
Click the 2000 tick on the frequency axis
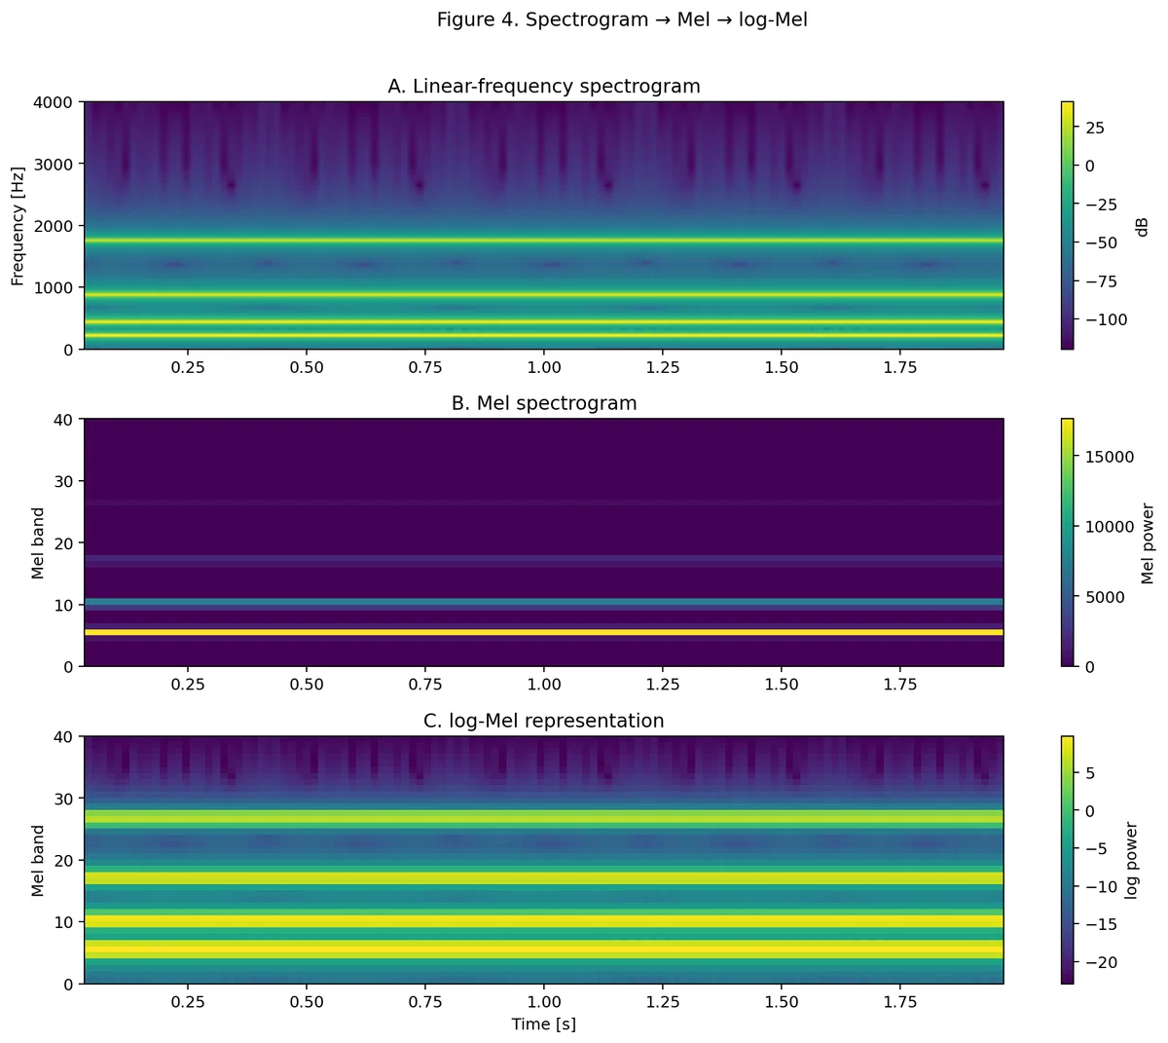click(55, 225)
